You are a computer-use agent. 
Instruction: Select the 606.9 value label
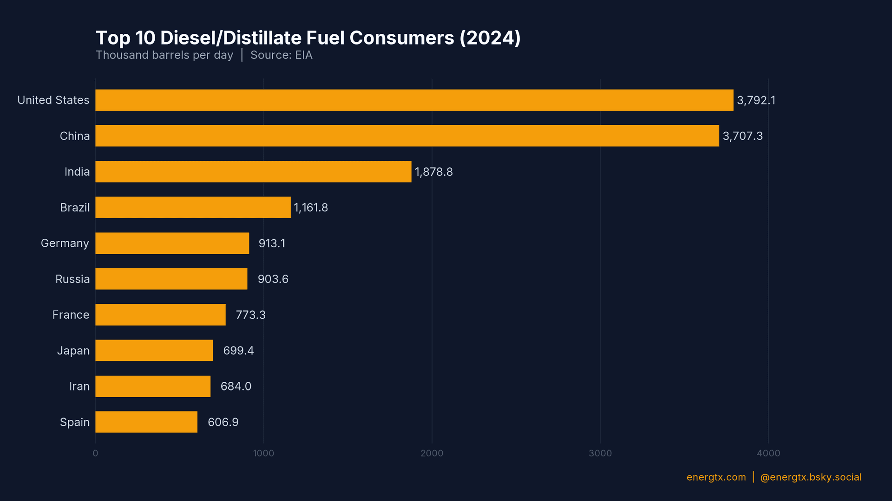pos(223,422)
